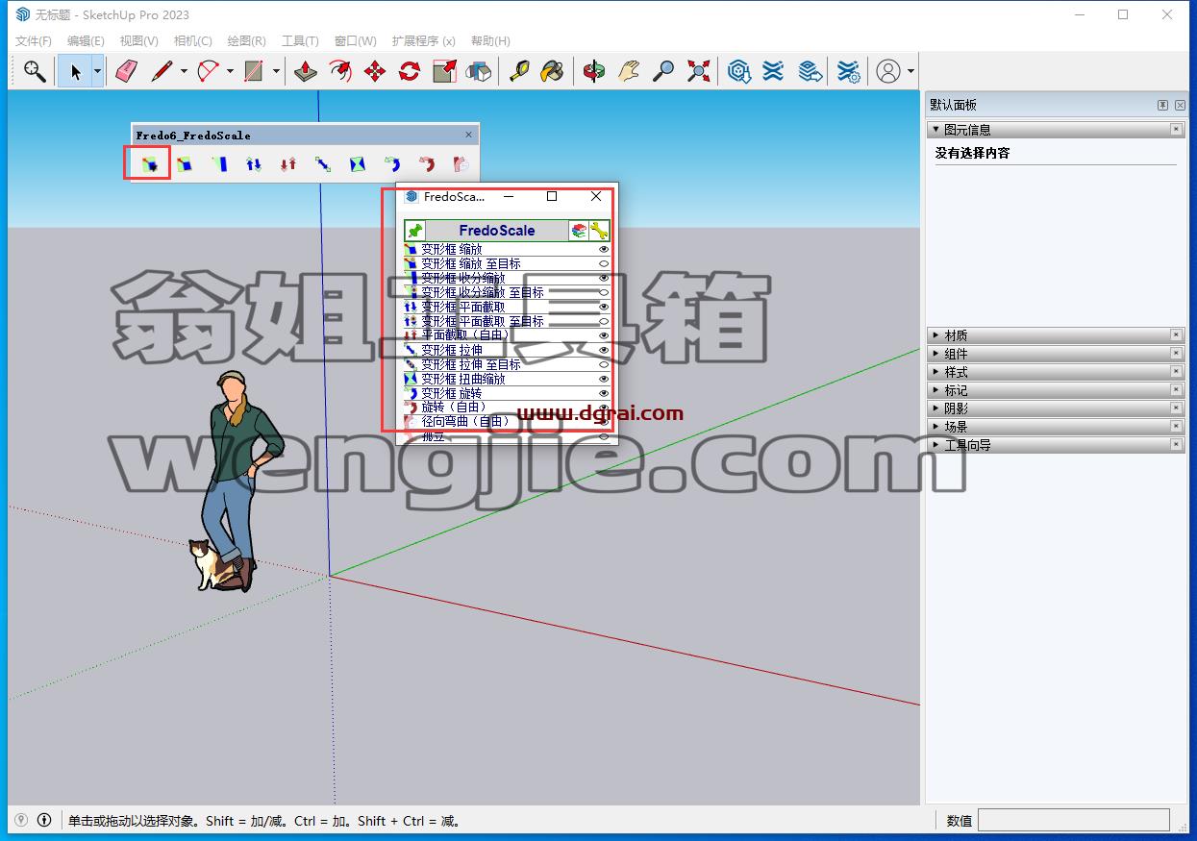Activate the Orbit camera tool
The image size is (1197, 841).
pos(594,71)
